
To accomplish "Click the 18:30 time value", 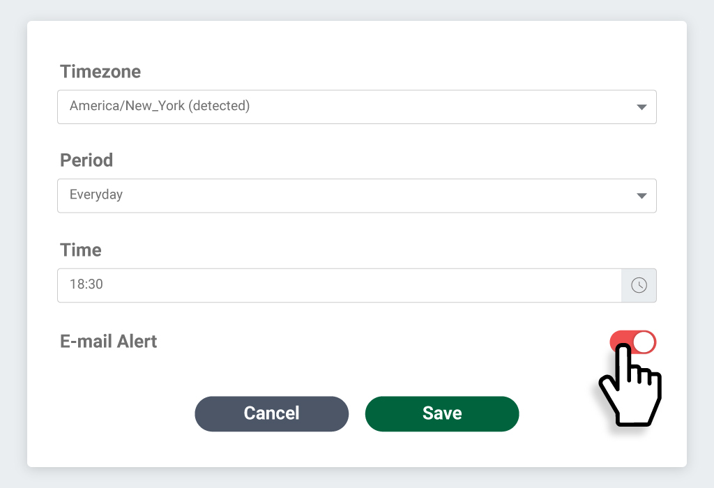I will [86, 284].
